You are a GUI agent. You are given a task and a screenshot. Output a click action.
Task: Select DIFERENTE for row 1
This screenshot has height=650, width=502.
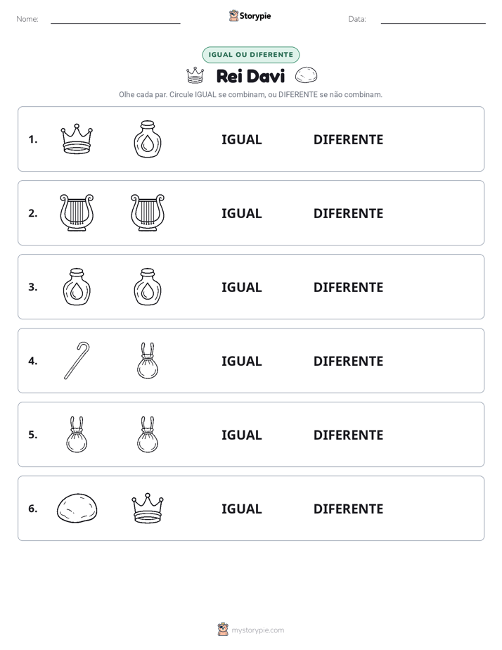click(x=348, y=140)
